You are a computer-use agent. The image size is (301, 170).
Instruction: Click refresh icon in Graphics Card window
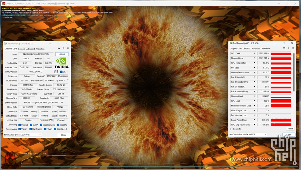[63, 48]
